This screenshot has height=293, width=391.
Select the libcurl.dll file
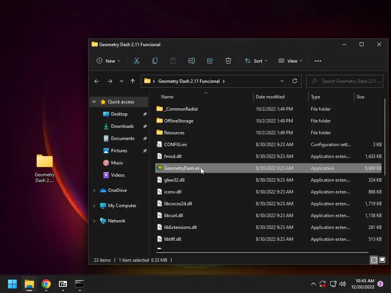tap(268, 216)
